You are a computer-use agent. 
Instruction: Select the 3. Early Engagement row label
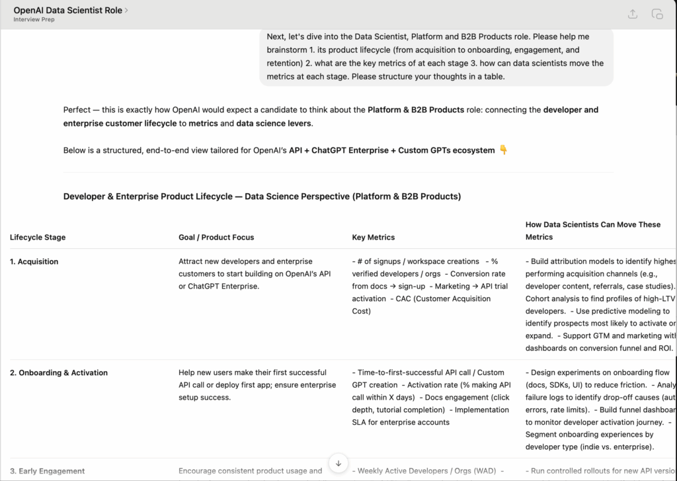(x=48, y=471)
